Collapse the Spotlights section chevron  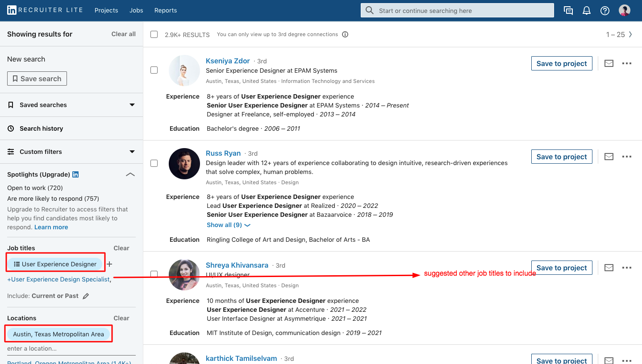130,174
